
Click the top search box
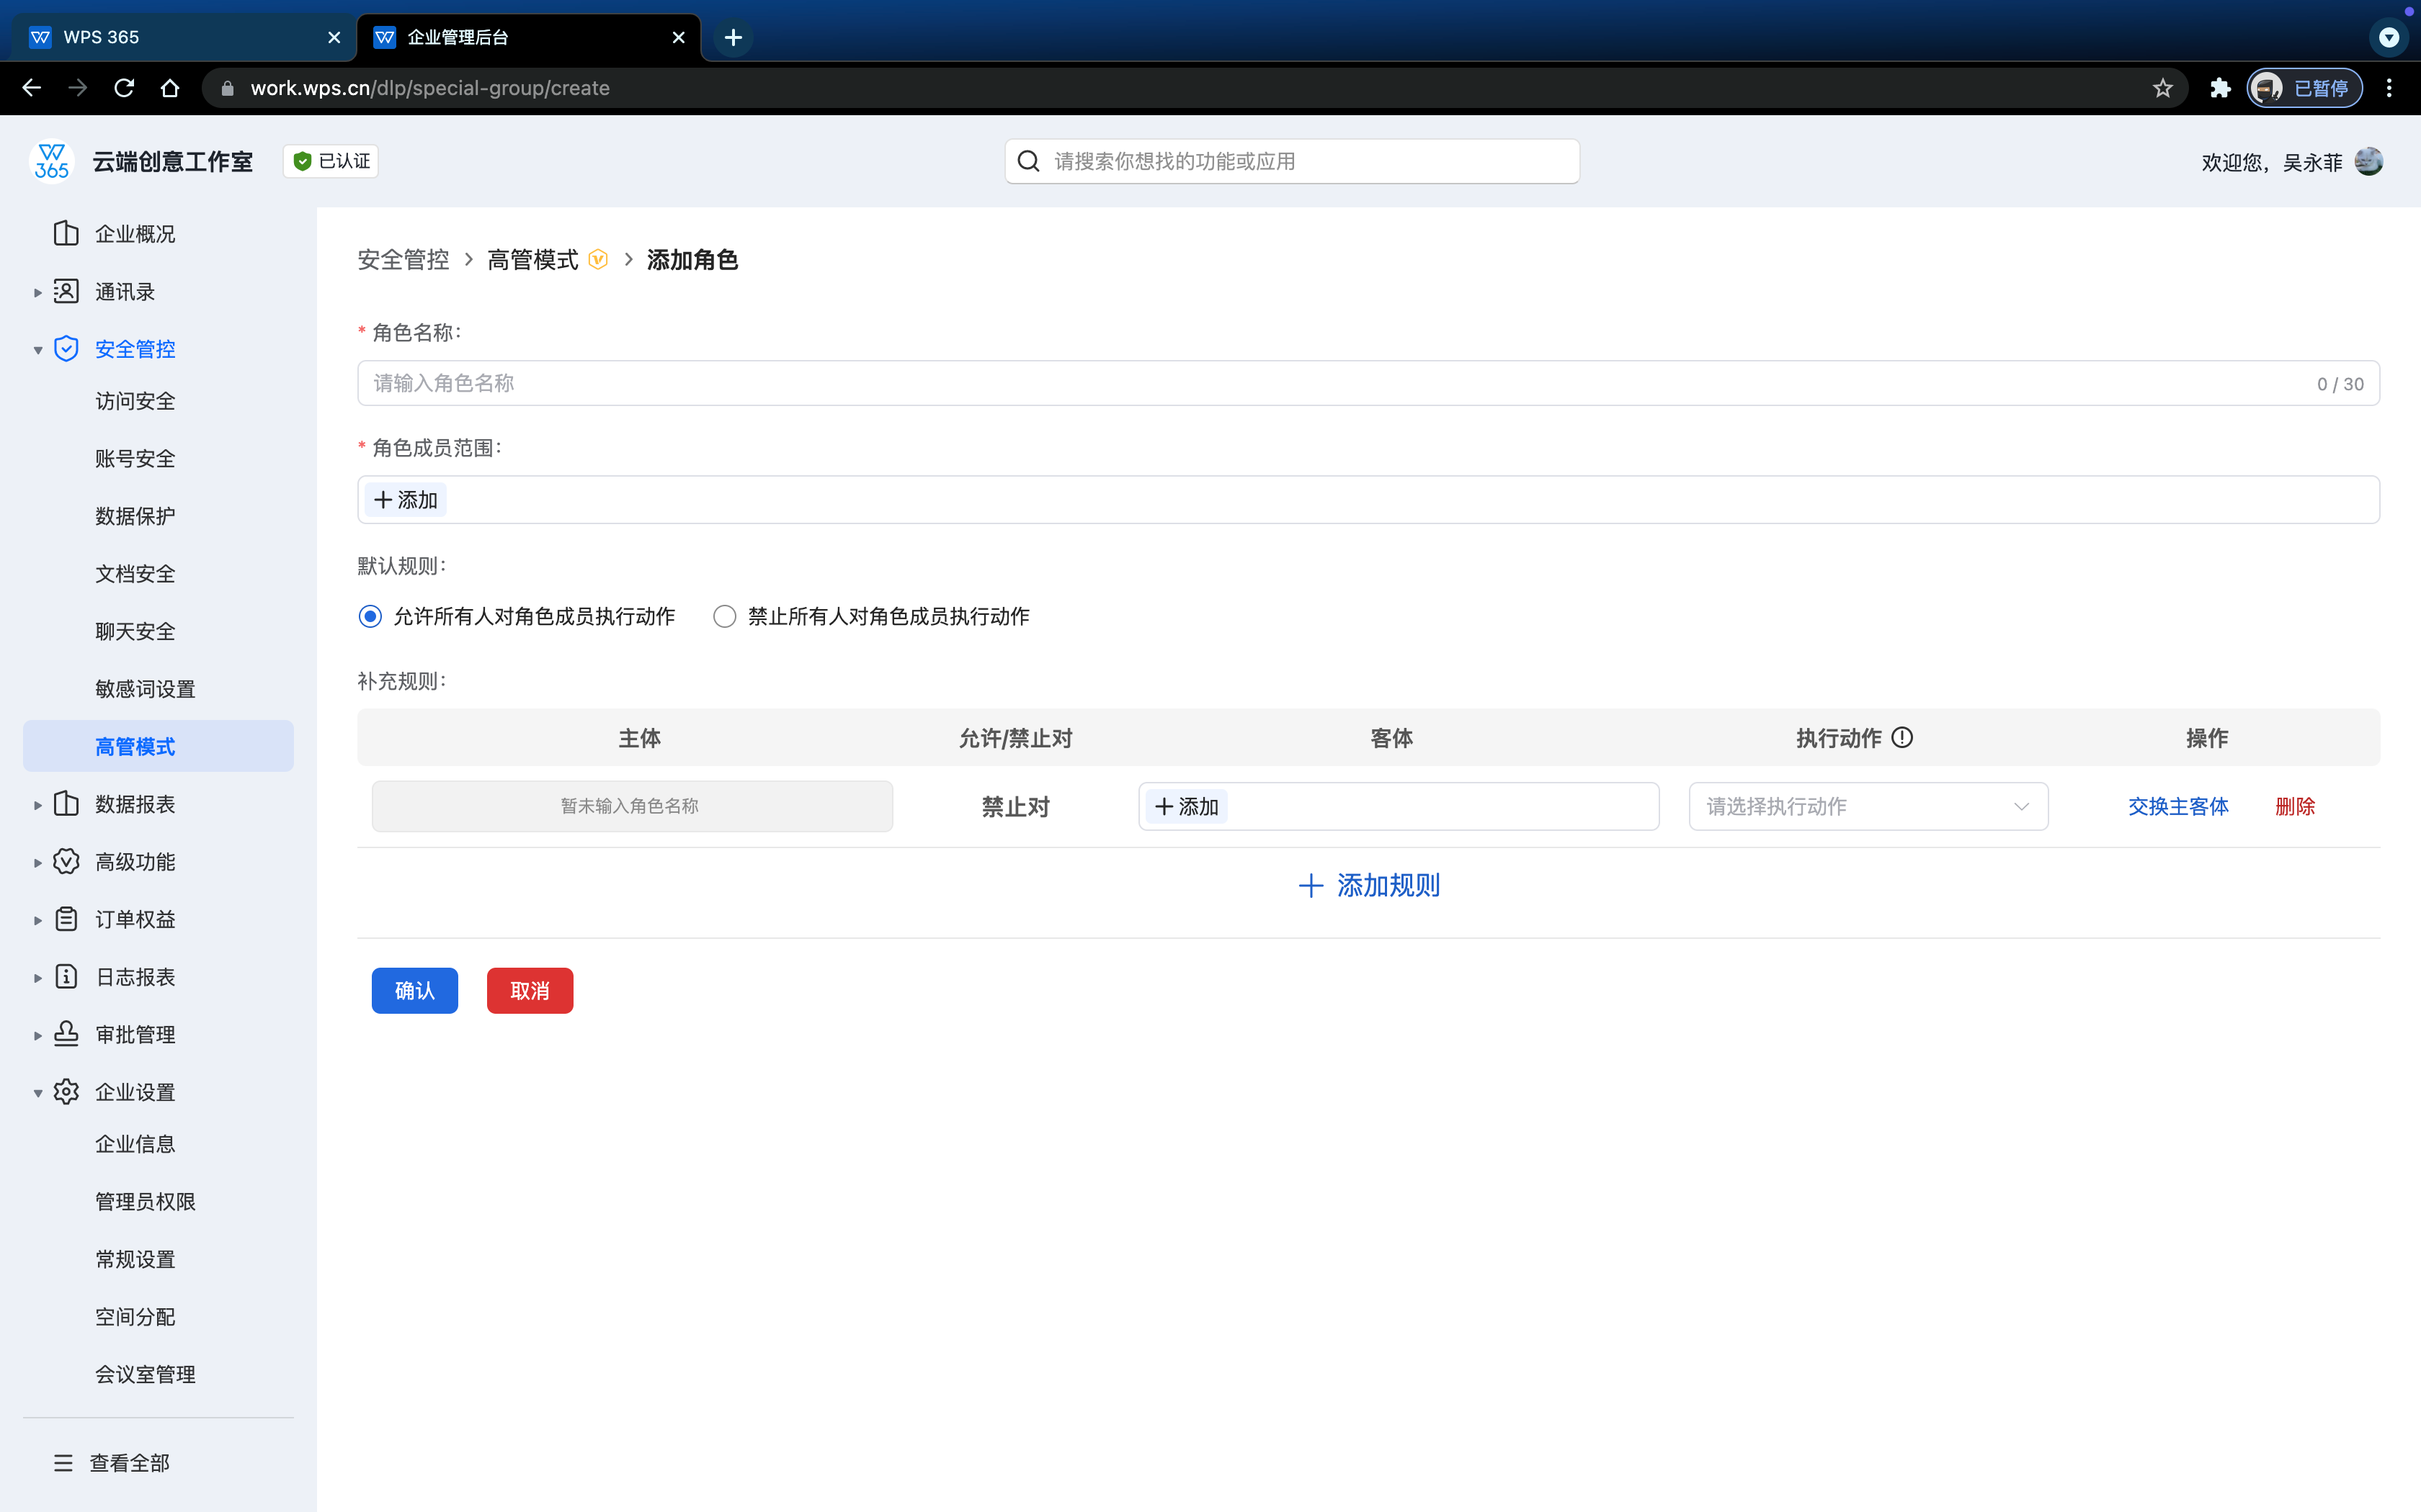coord(1291,161)
